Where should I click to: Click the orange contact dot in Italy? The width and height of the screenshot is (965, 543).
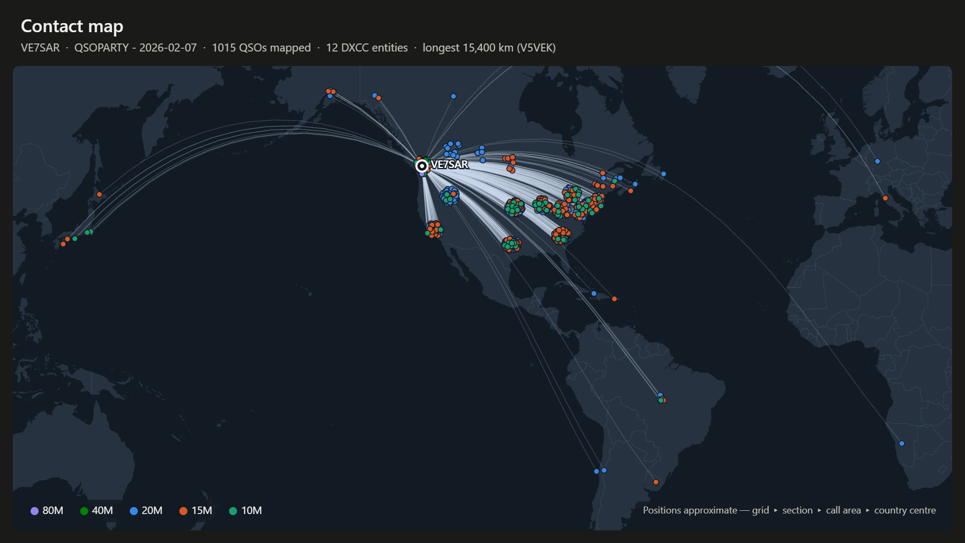[x=885, y=198]
